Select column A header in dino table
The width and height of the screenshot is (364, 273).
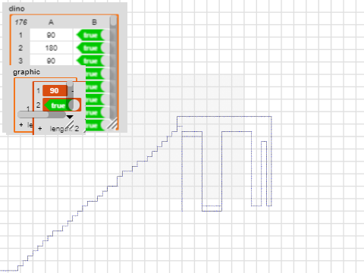pyautogui.click(x=52, y=22)
